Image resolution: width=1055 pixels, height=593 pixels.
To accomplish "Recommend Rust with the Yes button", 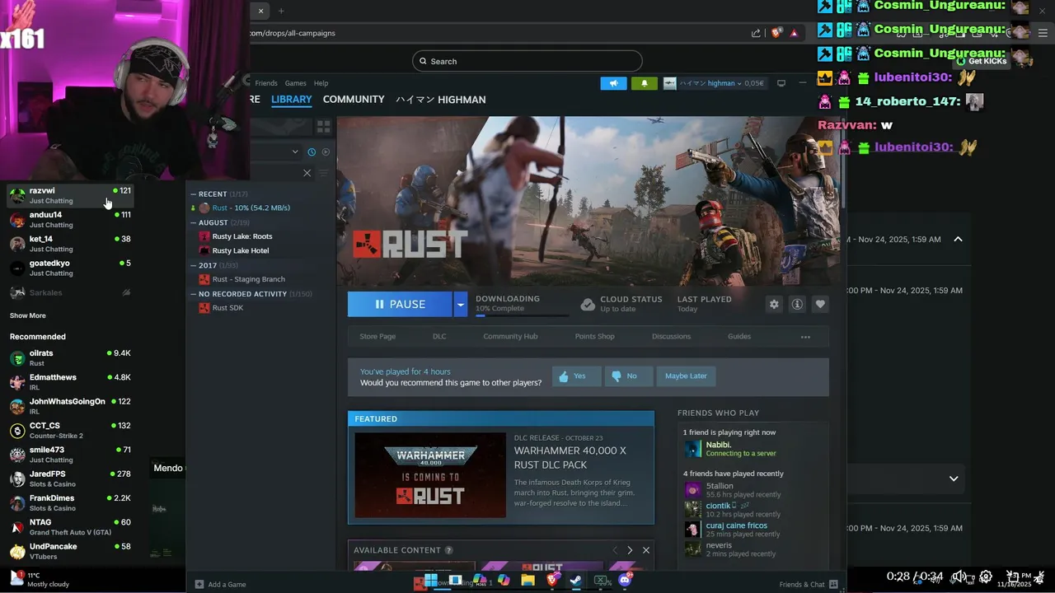I will tap(576, 376).
